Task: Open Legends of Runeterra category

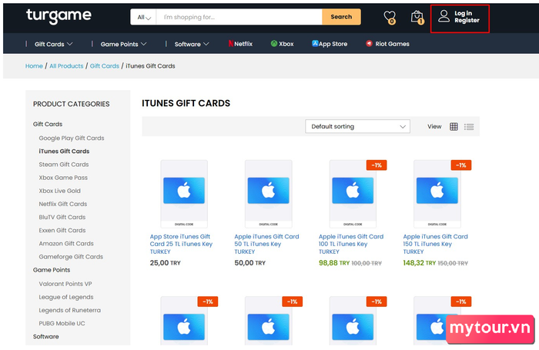Action: (70, 310)
